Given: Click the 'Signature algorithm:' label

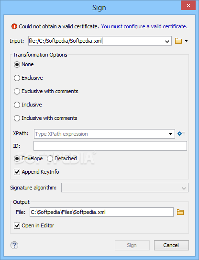Looking at the screenshot, I should 33,188.
